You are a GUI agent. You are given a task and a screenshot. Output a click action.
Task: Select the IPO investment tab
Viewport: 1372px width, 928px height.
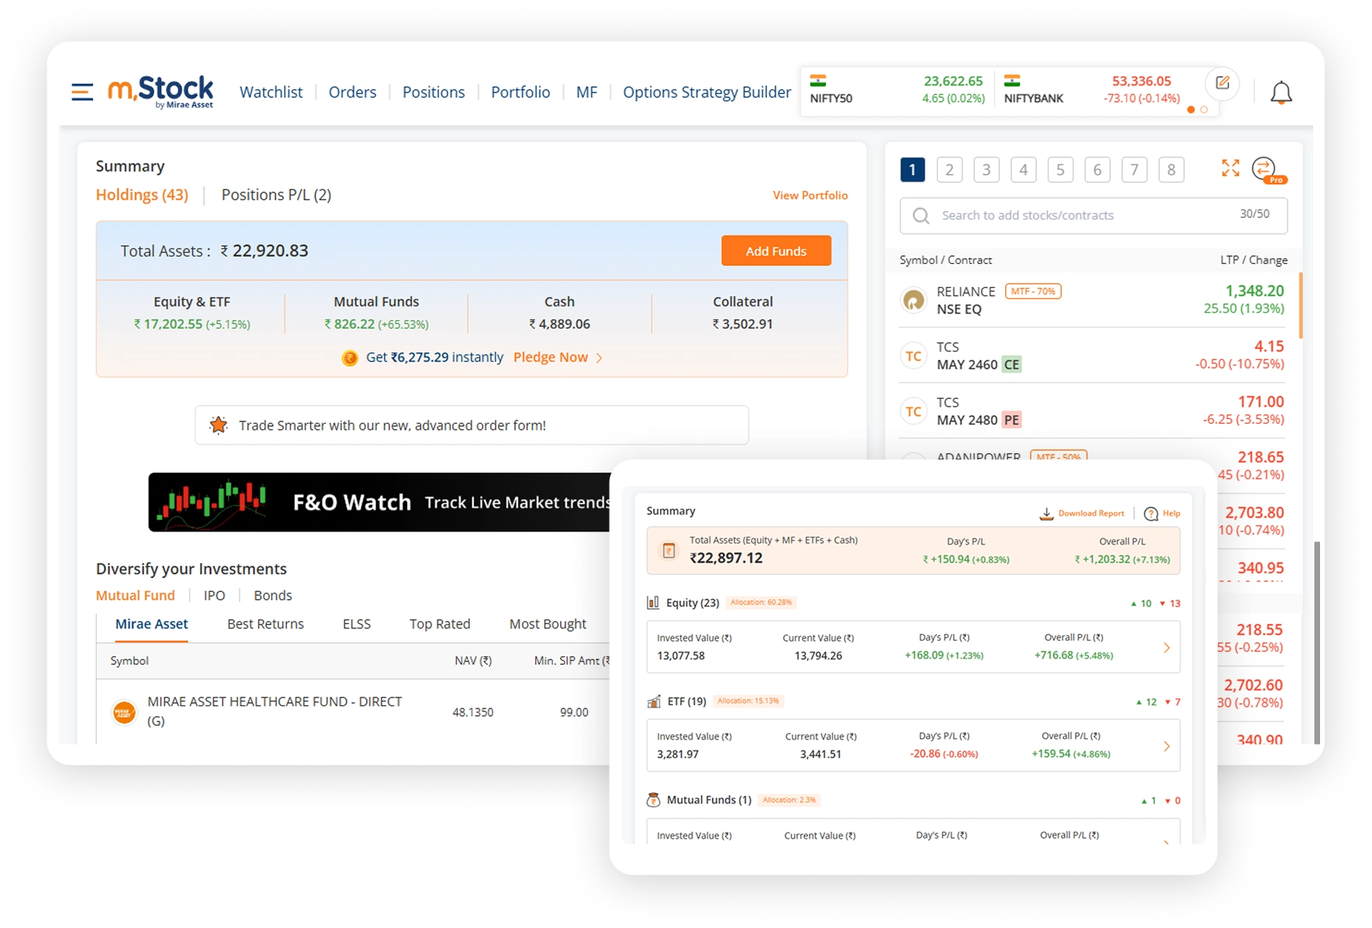(214, 595)
